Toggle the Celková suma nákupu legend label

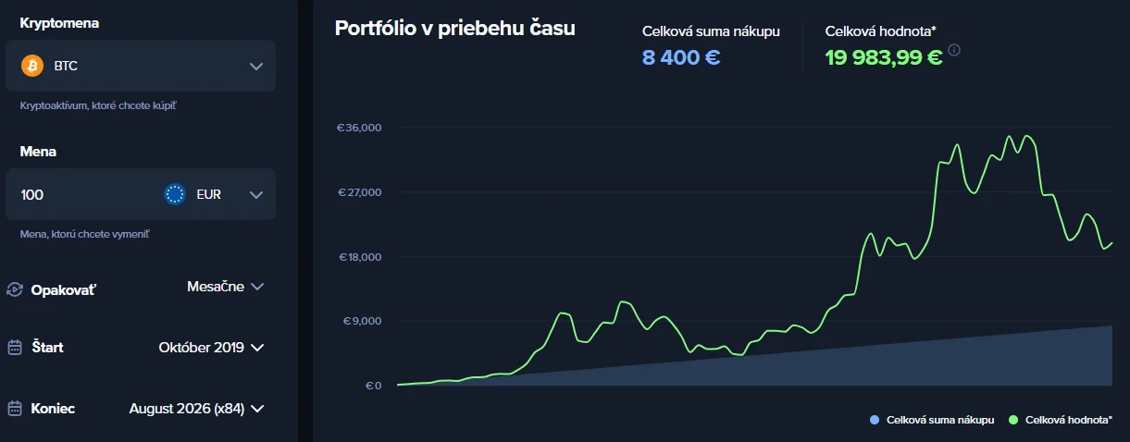(x=940, y=420)
